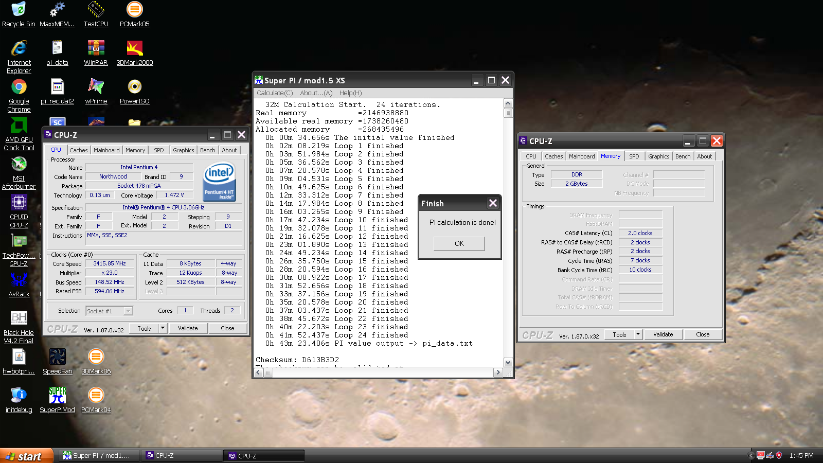The height and width of the screenshot is (463, 823).
Task: Open Calculate menu in Super PI
Action: pyautogui.click(x=275, y=93)
